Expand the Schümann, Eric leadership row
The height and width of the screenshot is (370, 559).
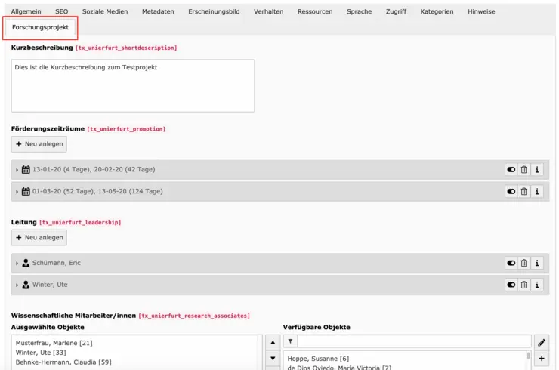17,264
